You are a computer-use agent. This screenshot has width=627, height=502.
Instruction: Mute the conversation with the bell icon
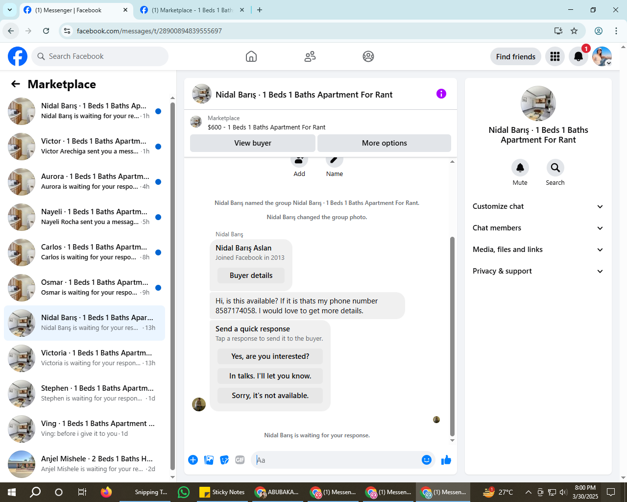coord(520,168)
